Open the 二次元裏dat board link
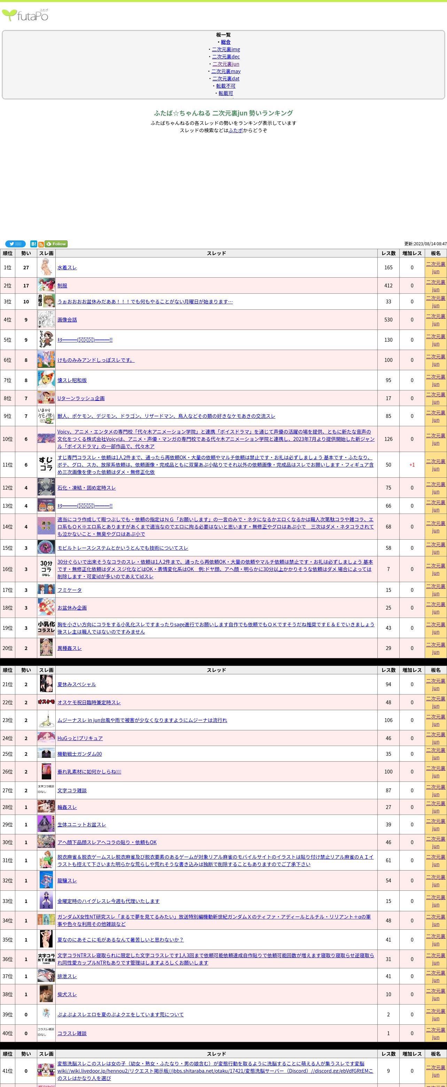The height and width of the screenshot is (1087, 447). click(x=226, y=79)
